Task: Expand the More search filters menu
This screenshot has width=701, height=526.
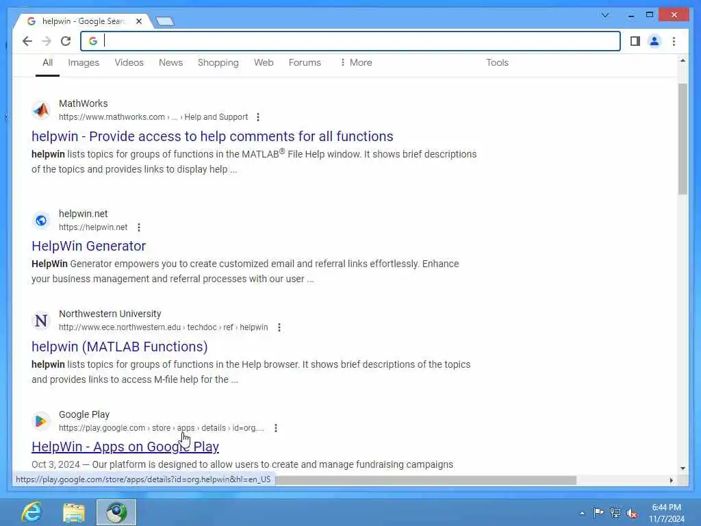Action: click(356, 62)
